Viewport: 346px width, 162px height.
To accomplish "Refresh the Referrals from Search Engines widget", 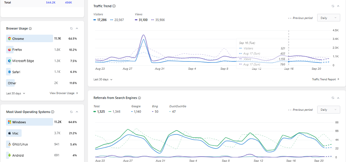I will pos(333,98).
